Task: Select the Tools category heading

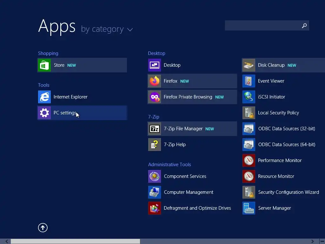Action: coord(43,85)
